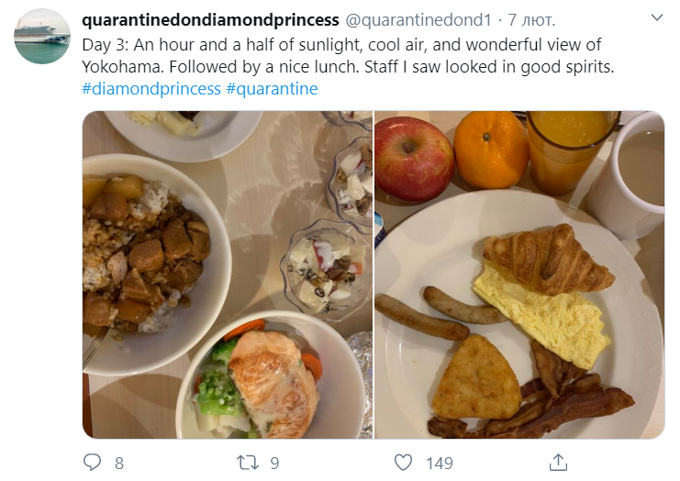The image size is (680, 481).
Task: Click the reply speech bubble icon
Action: [x=92, y=463]
